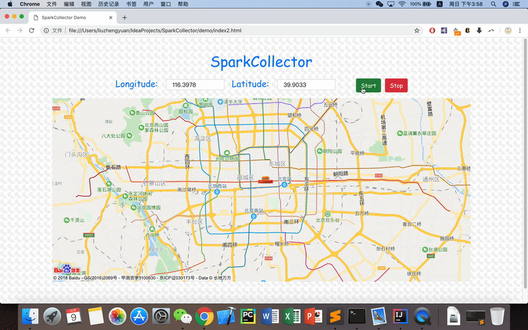Viewport: 528px width, 330px height.
Task: Open Microsoft Word from the dock
Action: click(x=270, y=316)
